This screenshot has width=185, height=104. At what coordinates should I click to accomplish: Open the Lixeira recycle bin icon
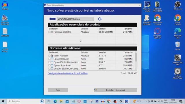(x=177, y=46)
